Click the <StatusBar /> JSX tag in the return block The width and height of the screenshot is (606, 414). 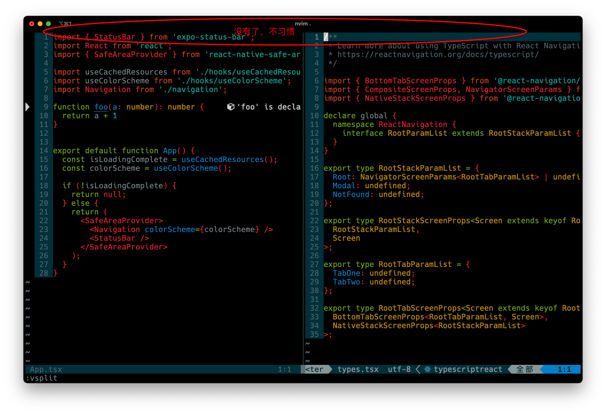(119, 238)
